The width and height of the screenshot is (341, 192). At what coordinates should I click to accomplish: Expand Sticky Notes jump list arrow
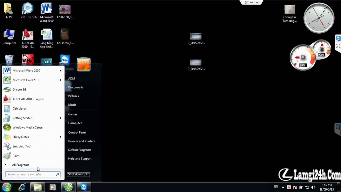coord(61,137)
